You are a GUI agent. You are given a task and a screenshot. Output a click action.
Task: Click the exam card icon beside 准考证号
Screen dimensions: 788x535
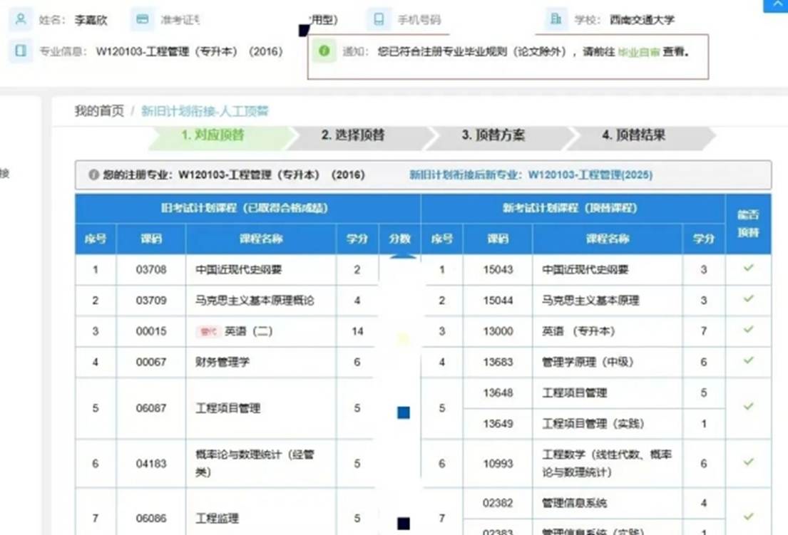(x=143, y=19)
